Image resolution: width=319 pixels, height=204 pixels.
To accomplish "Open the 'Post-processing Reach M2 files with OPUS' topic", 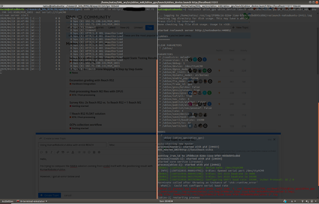I will click(96, 91).
